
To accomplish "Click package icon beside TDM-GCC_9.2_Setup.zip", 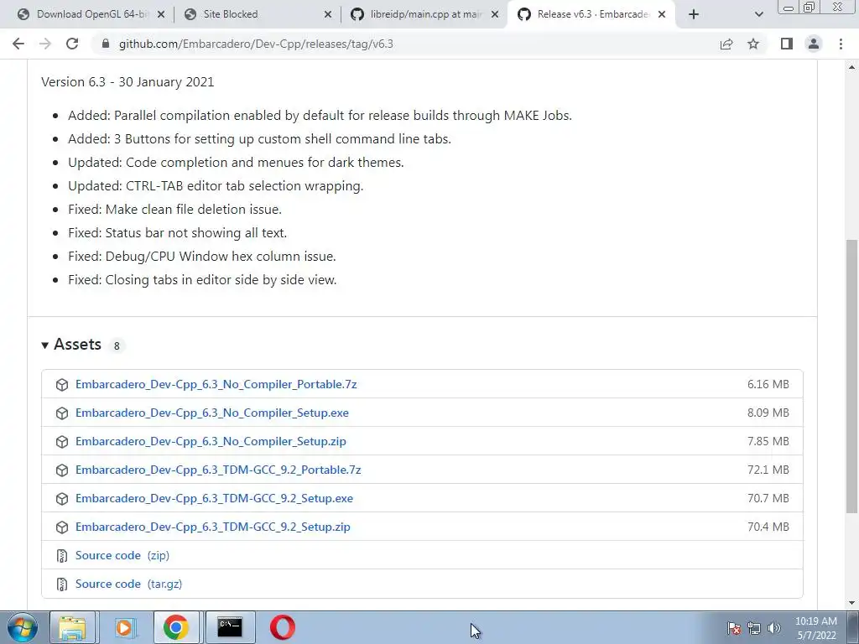I will pos(62,527).
